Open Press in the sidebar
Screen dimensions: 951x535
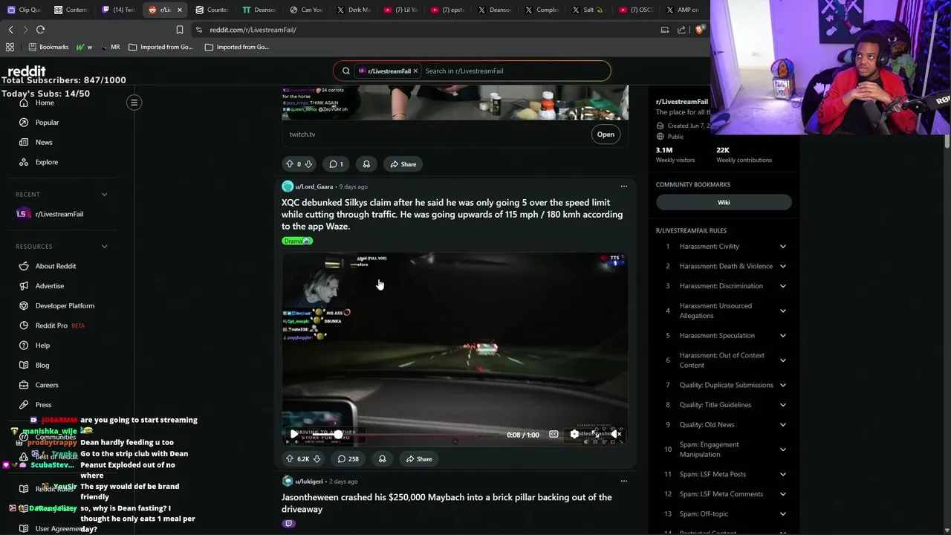click(43, 405)
